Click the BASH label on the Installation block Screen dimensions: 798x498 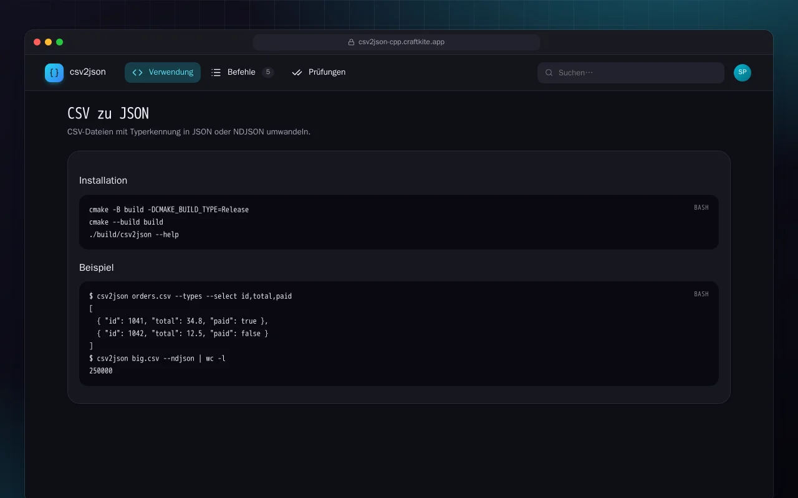[701, 207]
